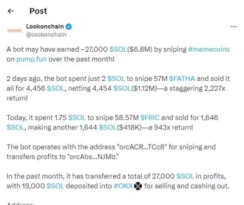Open Lookonchain profile avatar
This screenshot has height=205, width=244.
15,31
